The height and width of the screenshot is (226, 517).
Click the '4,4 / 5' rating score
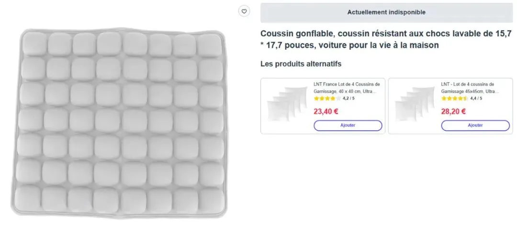(x=476, y=98)
